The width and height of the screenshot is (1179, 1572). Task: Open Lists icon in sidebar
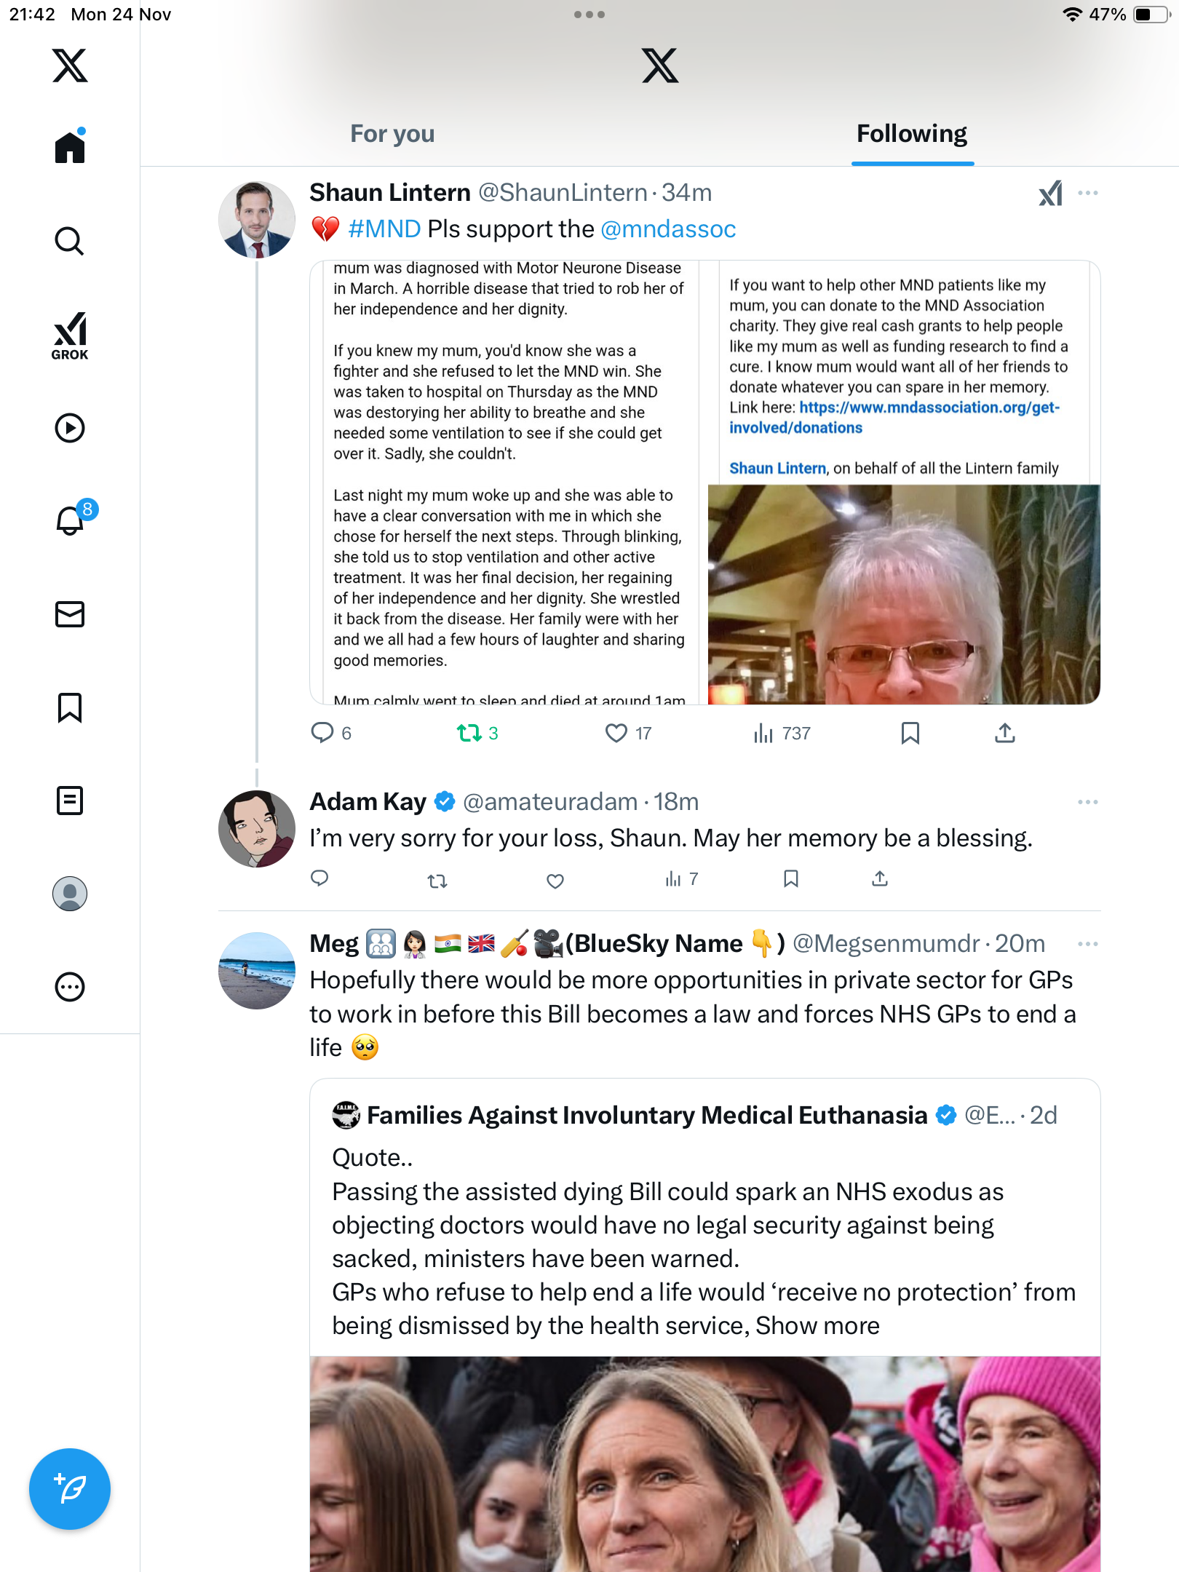pos(70,801)
